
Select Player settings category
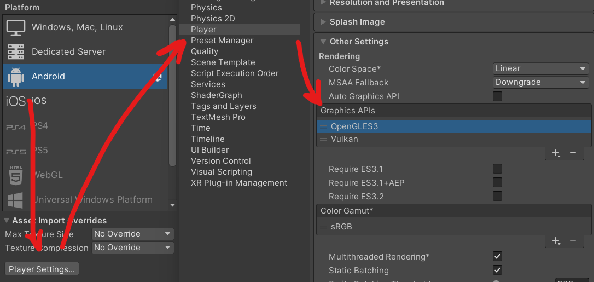pyautogui.click(x=240, y=30)
